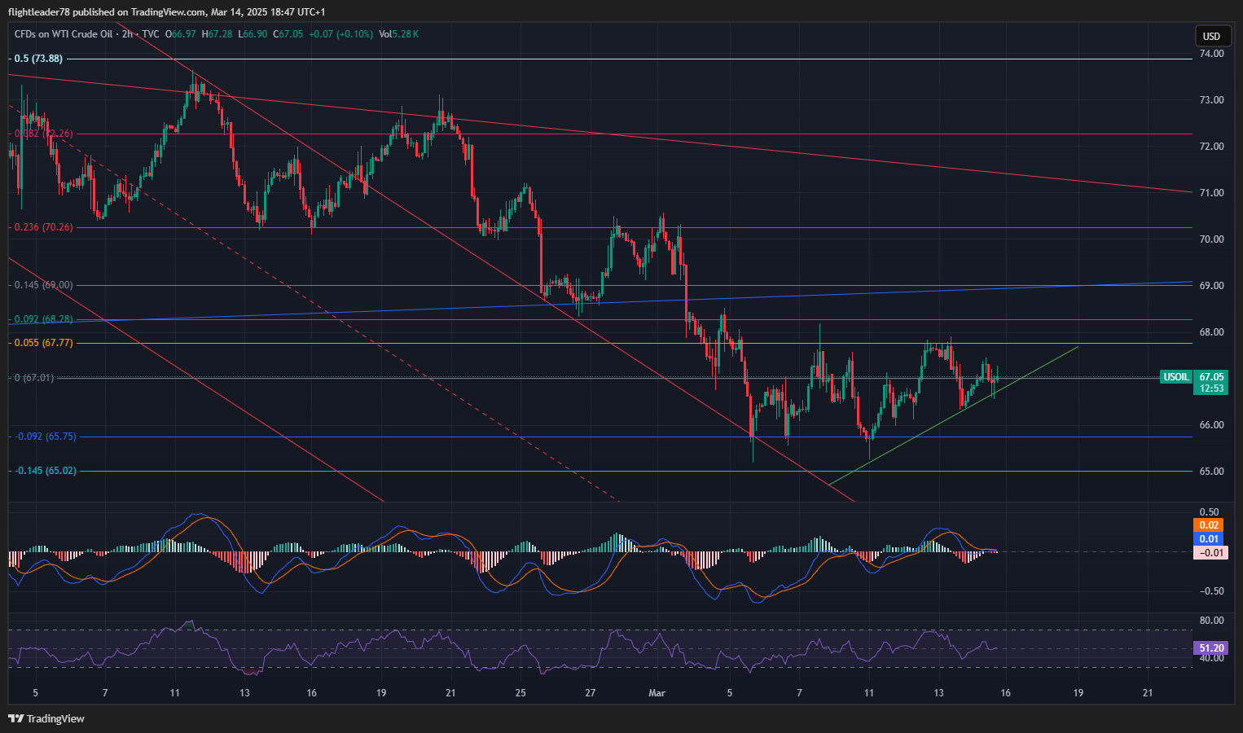Screen dimensions: 1243x733
Task: Click 72.00 on the price axis
Action: [1211, 147]
